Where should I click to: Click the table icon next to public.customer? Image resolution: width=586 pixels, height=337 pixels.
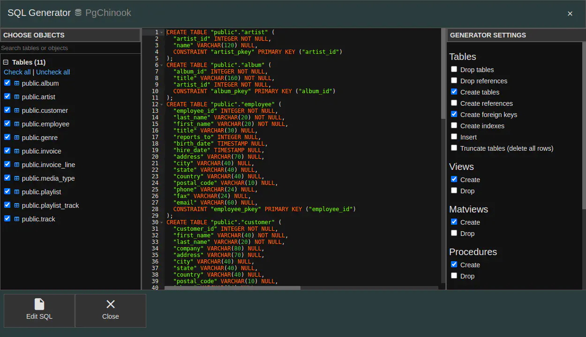(17, 110)
